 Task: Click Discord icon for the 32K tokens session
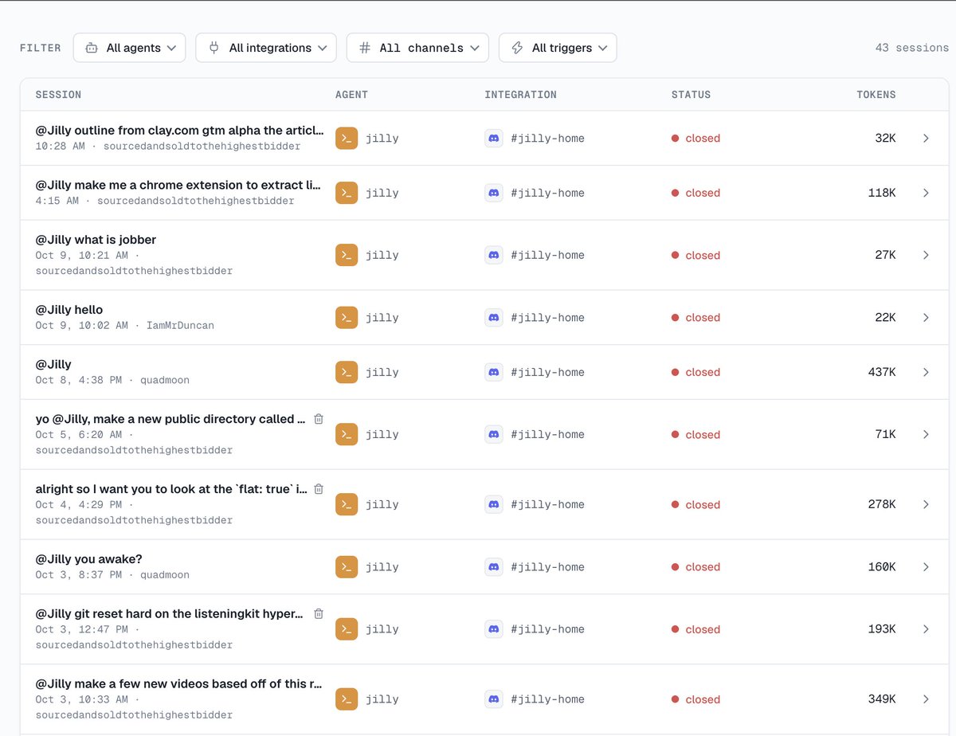point(494,138)
